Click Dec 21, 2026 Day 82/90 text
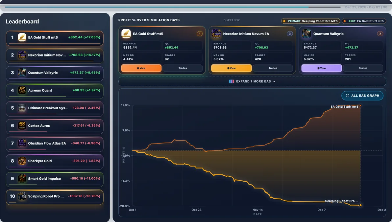This screenshot has width=392, height=222. click(366, 7)
